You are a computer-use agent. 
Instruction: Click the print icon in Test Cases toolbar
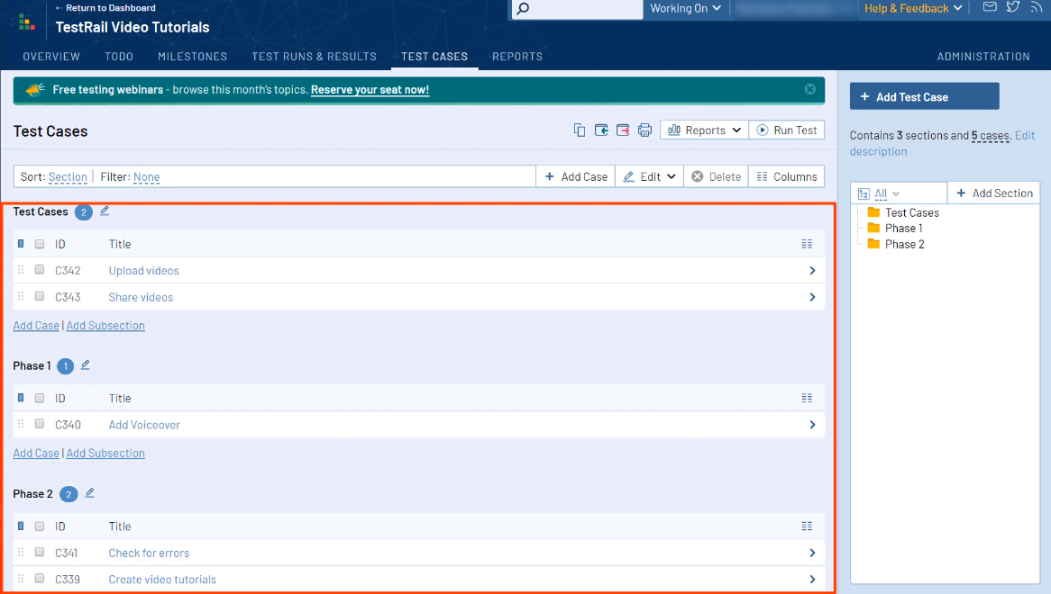(x=644, y=130)
